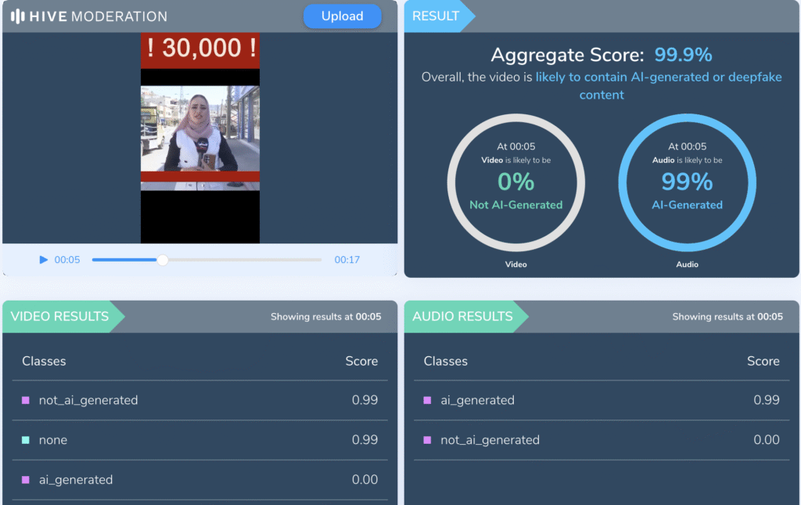The width and height of the screenshot is (801, 505).
Task: Click the swatch beside ai_generated in audio results
Action: (x=427, y=400)
